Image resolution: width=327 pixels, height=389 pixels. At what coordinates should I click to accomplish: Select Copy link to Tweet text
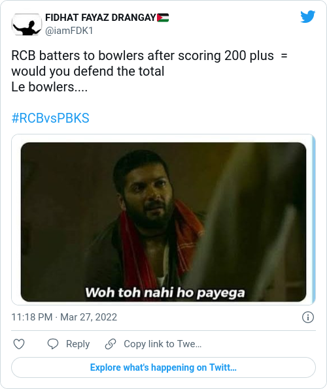tap(163, 344)
